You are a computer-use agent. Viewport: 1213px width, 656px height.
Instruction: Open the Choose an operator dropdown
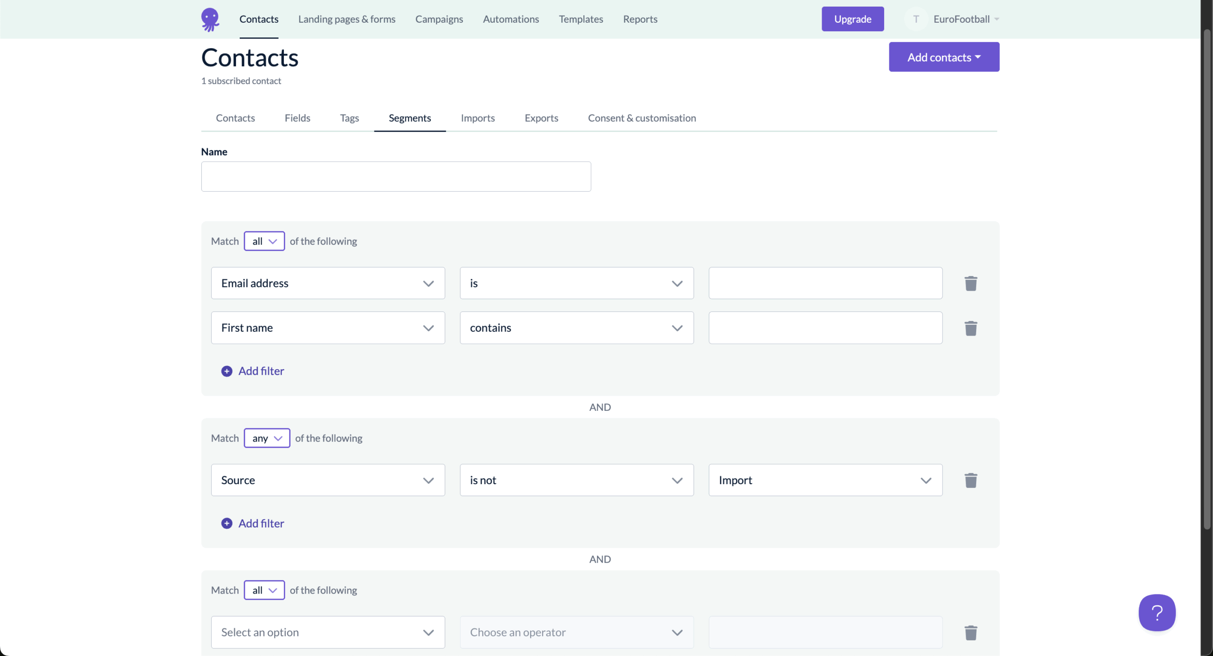tap(577, 632)
